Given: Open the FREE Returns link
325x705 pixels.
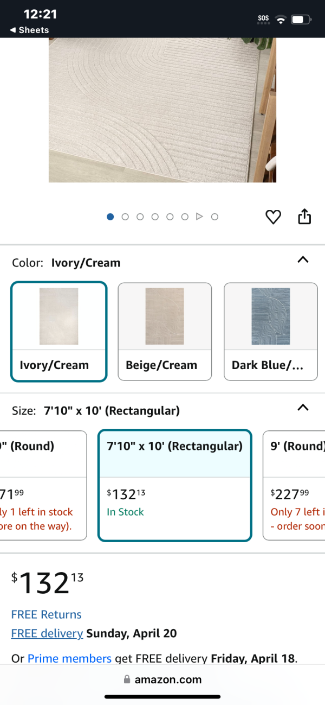Looking at the screenshot, I should point(47,614).
